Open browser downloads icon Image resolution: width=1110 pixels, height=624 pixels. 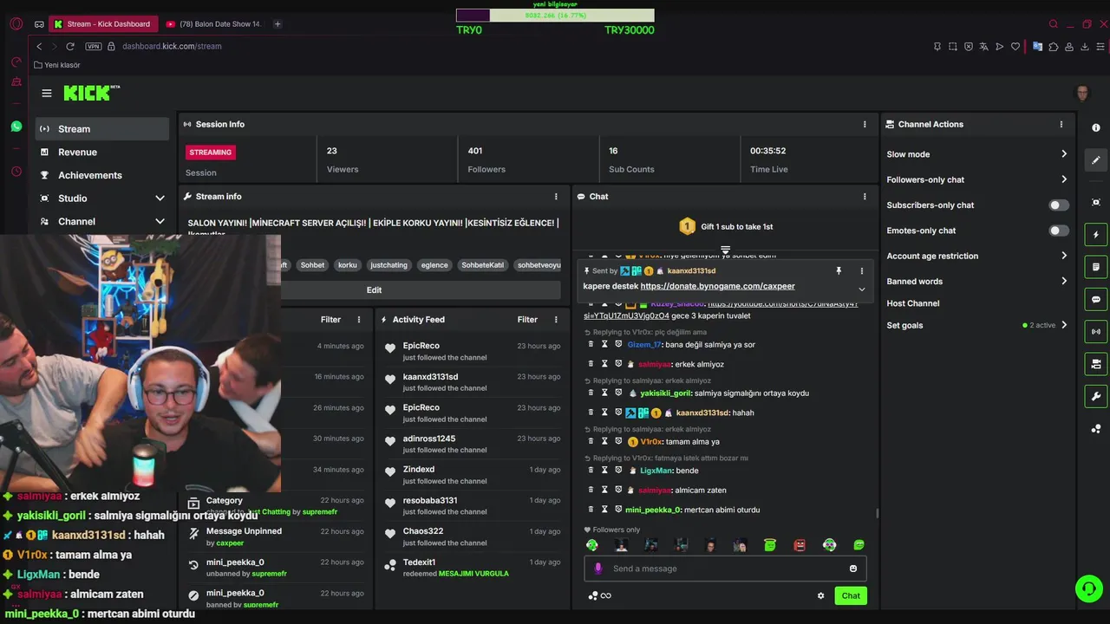coord(1085,46)
